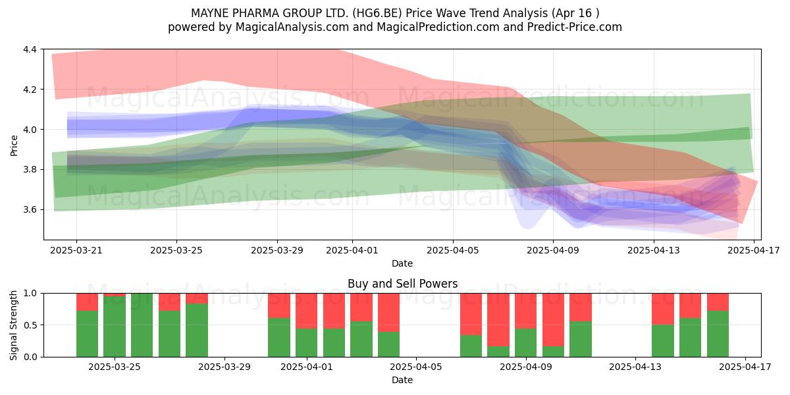Click the 4.0 tick on the price axis
This screenshot has width=790, height=395.
pyautogui.click(x=31, y=130)
